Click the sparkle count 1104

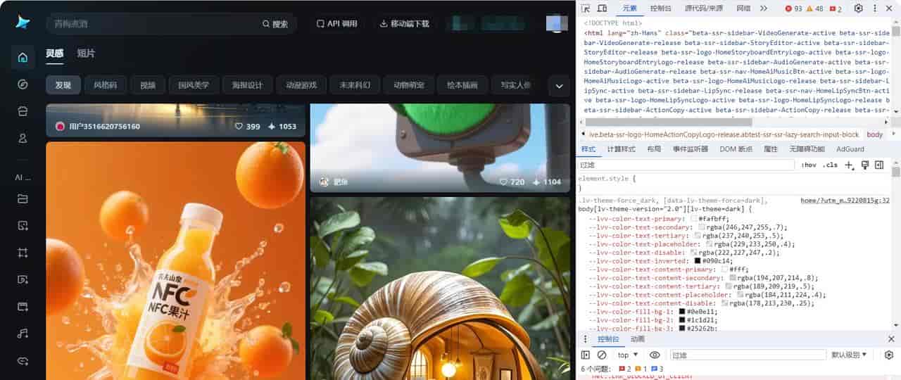547,182
